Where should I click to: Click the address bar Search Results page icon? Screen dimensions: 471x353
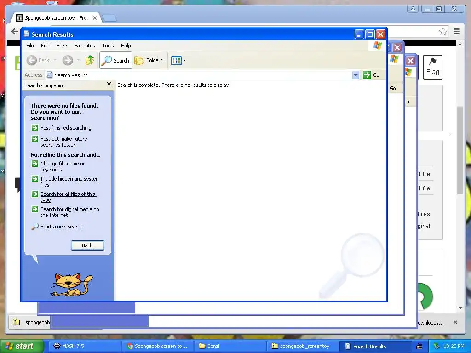coord(50,75)
